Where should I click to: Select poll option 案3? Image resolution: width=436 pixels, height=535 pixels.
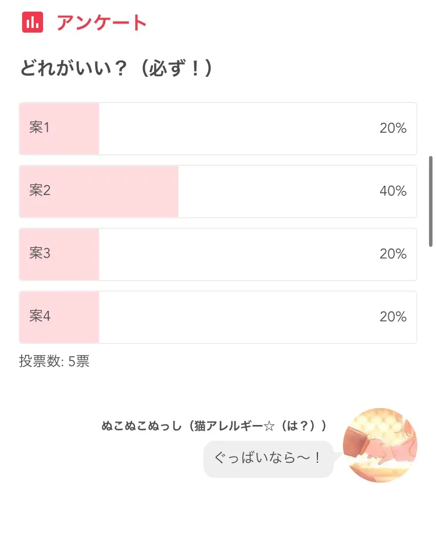click(218, 254)
